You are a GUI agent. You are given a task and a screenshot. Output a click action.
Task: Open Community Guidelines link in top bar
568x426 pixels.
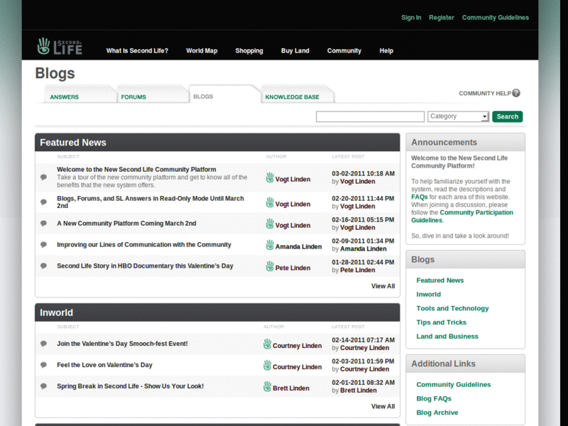(x=496, y=17)
